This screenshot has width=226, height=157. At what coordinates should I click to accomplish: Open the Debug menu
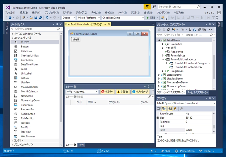(x=81, y=13)
